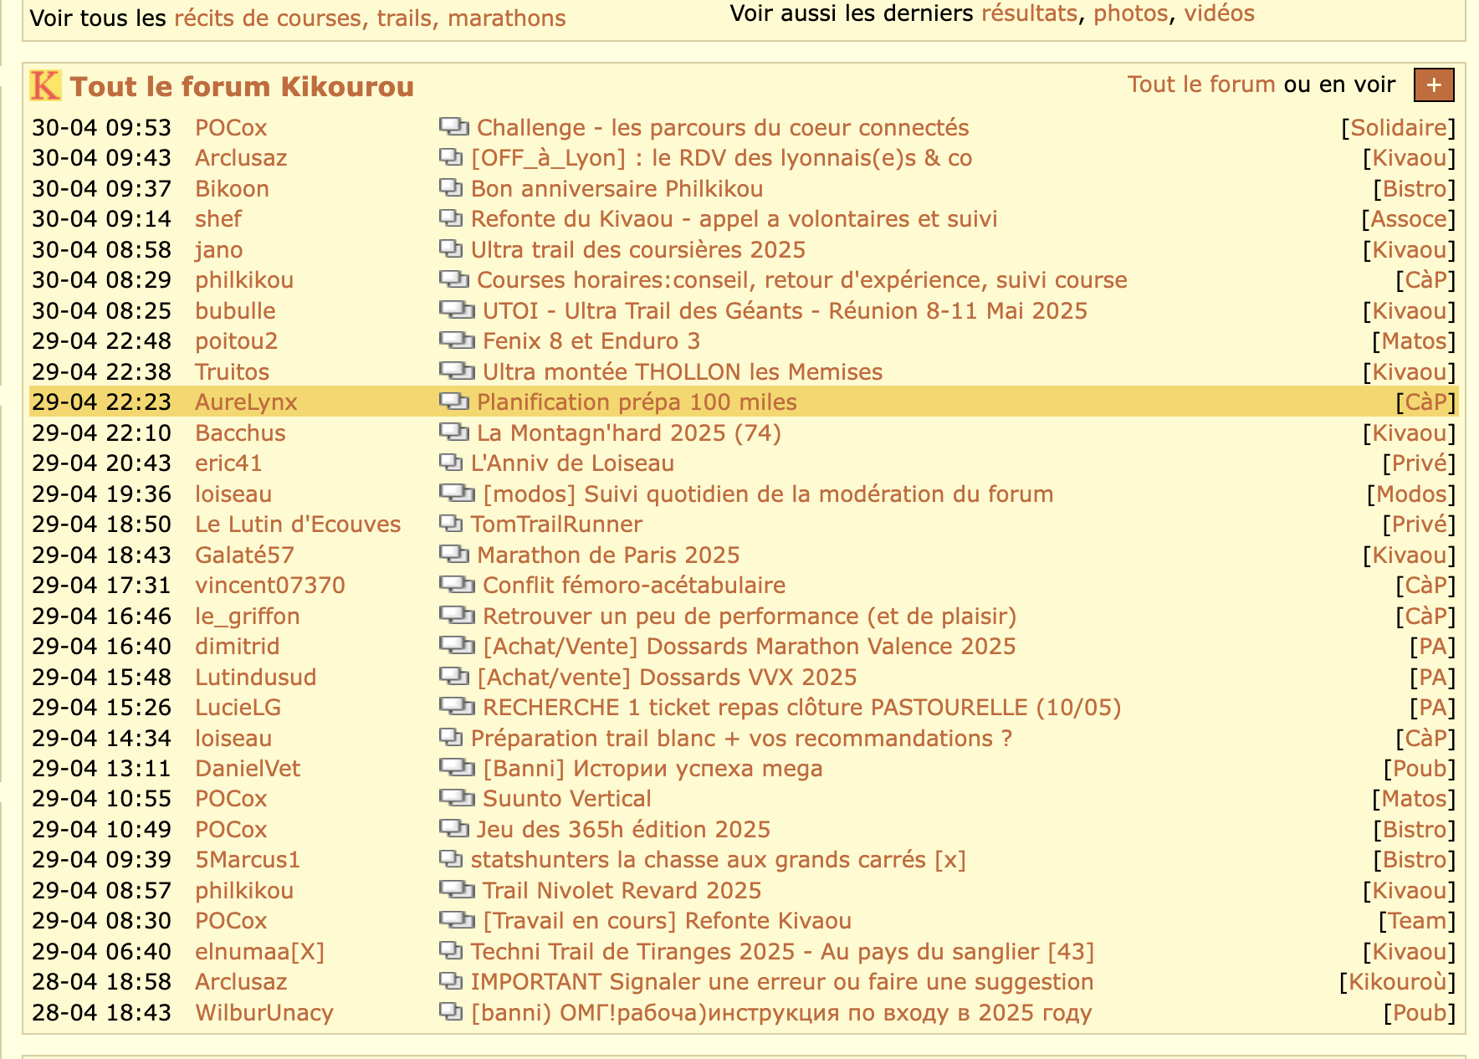1479x1059 pixels.
Task: Click thread icon beside Planification prépa 100 miles
Action: pos(453,402)
